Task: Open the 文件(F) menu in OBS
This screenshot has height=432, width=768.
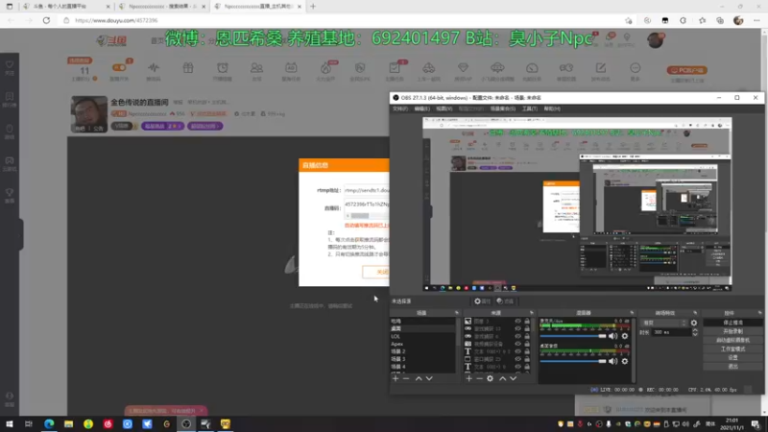Action: coord(399,108)
